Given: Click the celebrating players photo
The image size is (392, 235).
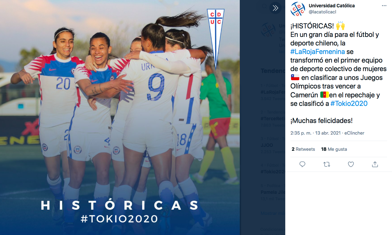Looking at the screenshot, I should (x=120, y=117).
